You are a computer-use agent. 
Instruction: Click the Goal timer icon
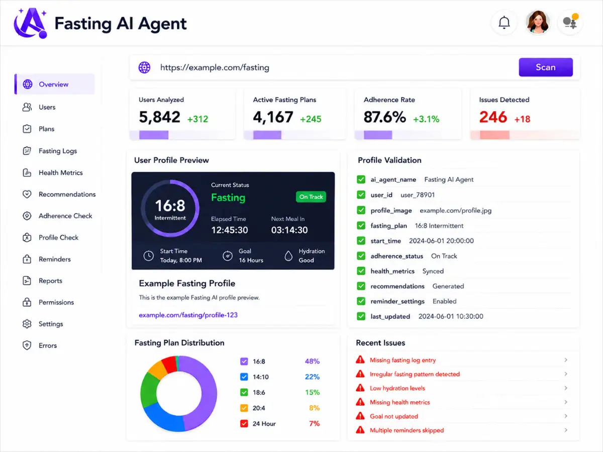tap(228, 256)
